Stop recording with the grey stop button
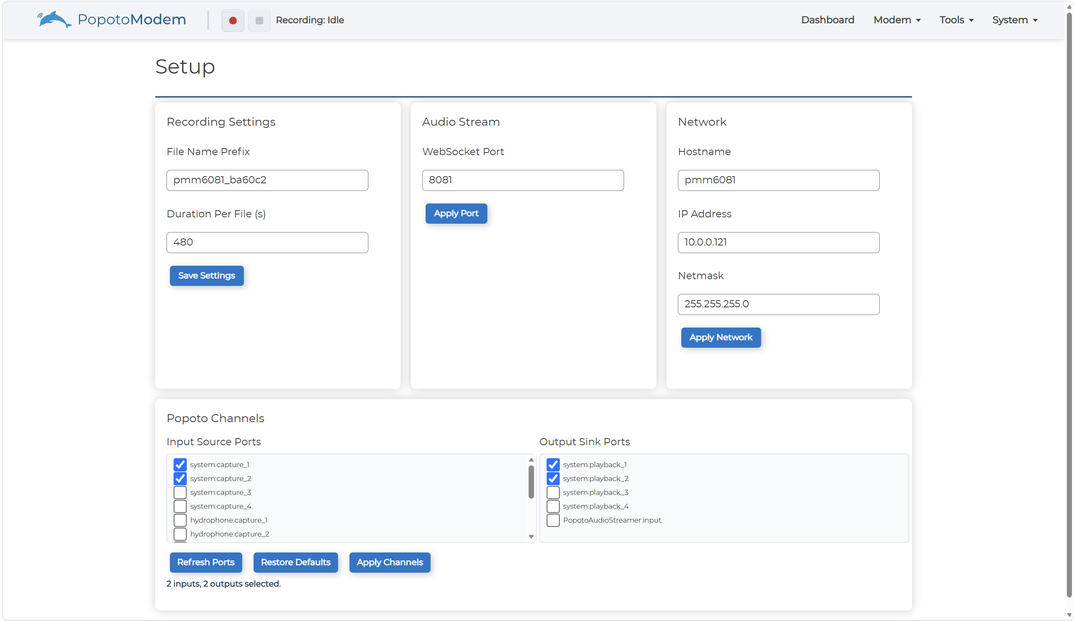Image resolution: width=1074 pixels, height=621 pixels. pos(259,20)
